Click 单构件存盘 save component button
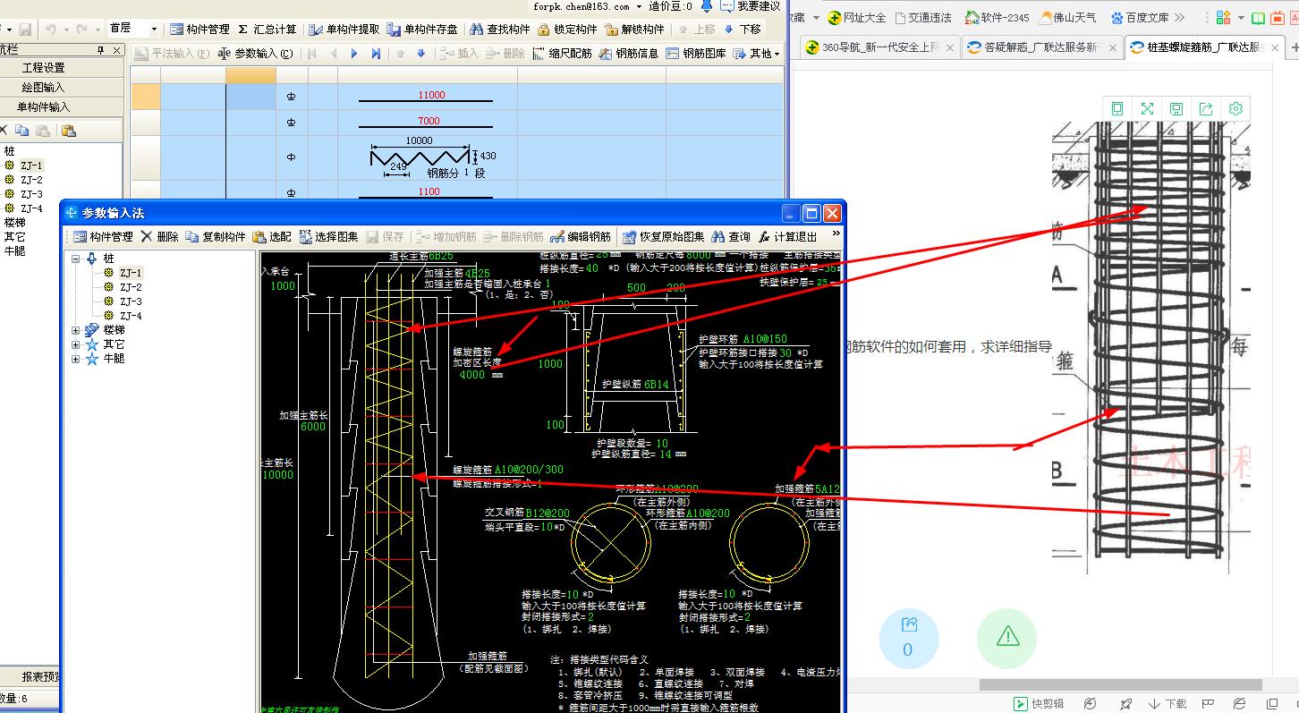Viewport: 1299px width, 713px height. pyautogui.click(x=422, y=29)
